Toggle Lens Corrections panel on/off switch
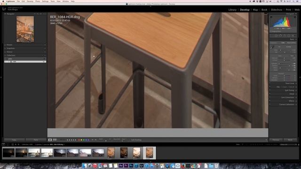301x169 pixels. 270,97
